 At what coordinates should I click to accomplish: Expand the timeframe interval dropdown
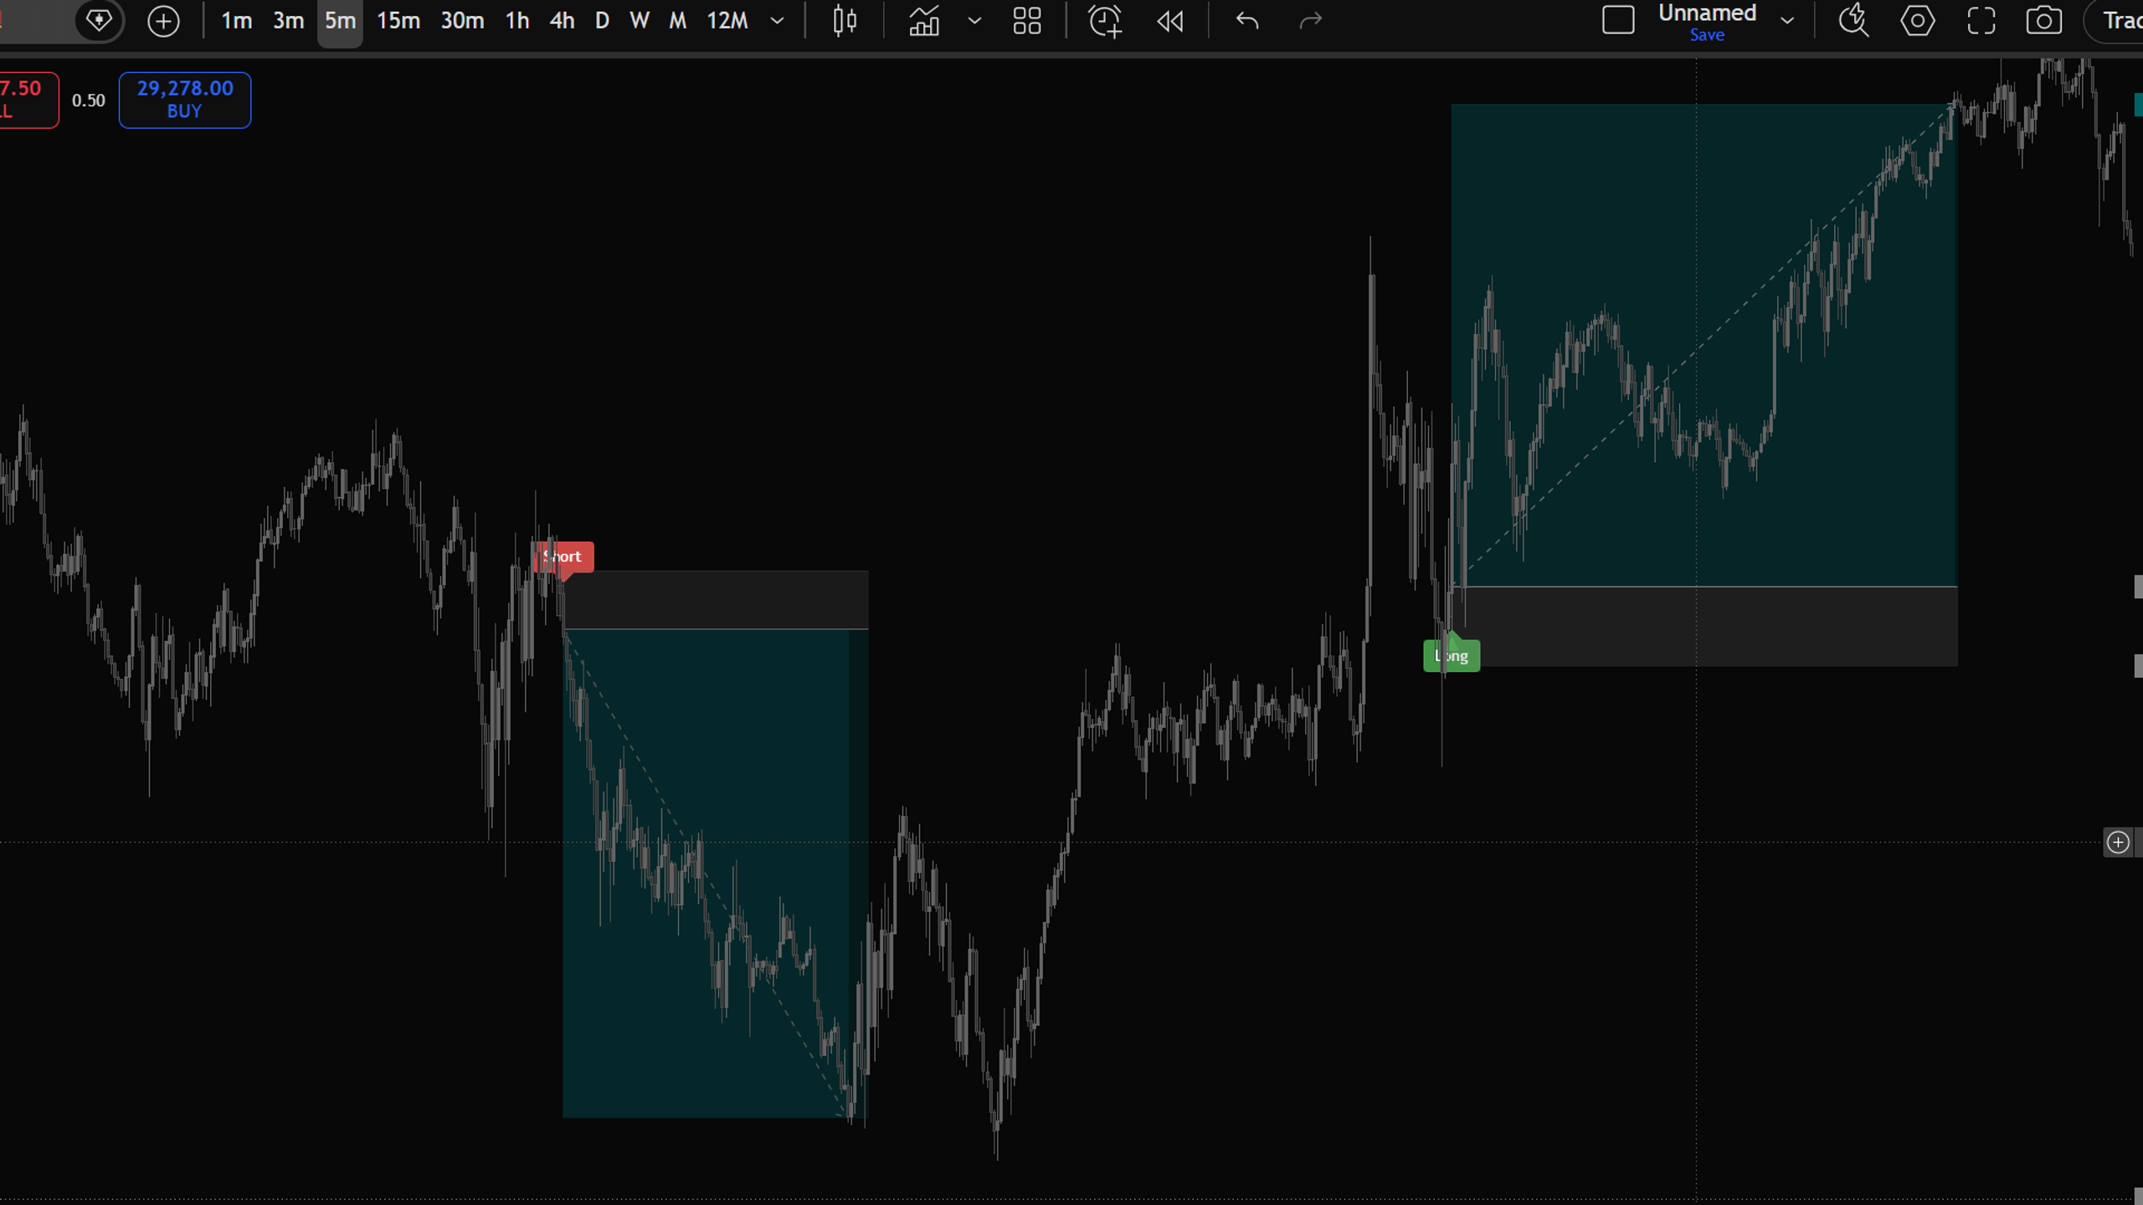777,21
